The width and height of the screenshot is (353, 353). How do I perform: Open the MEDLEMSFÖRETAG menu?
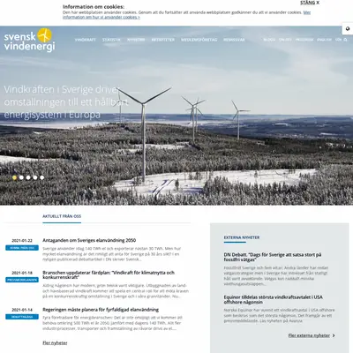(x=199, y=40)
